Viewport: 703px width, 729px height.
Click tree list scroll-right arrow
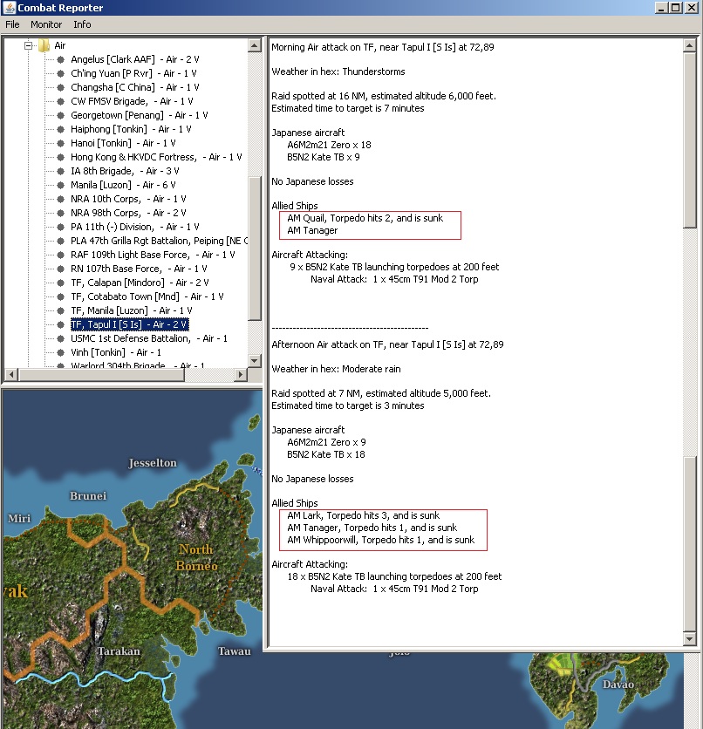(x=240, y=374)
